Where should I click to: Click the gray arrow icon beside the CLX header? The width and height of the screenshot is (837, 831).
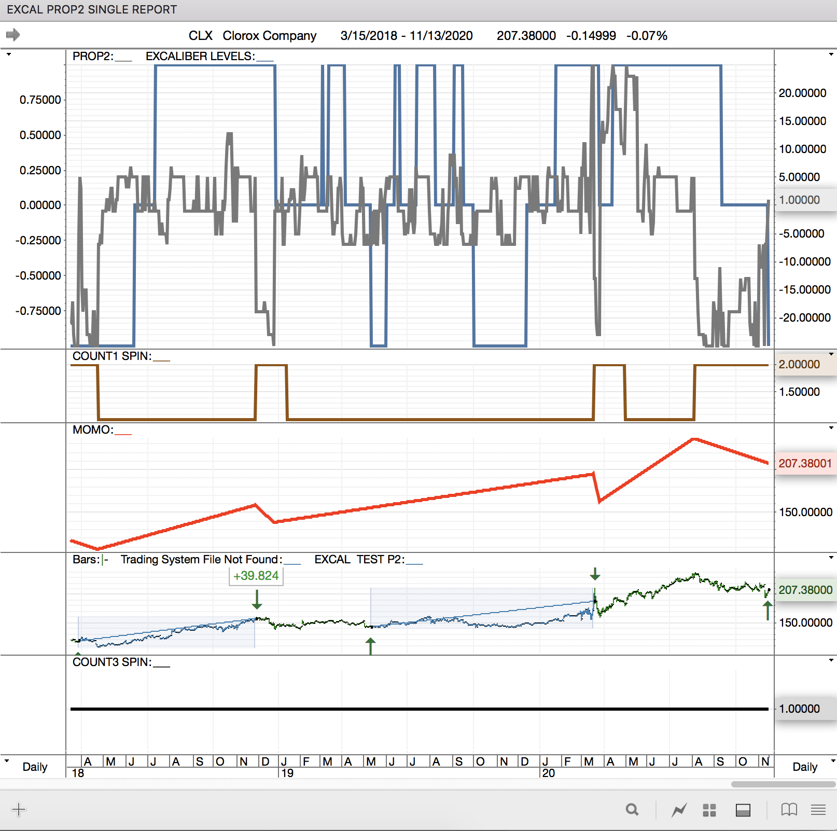pos(13,35)
